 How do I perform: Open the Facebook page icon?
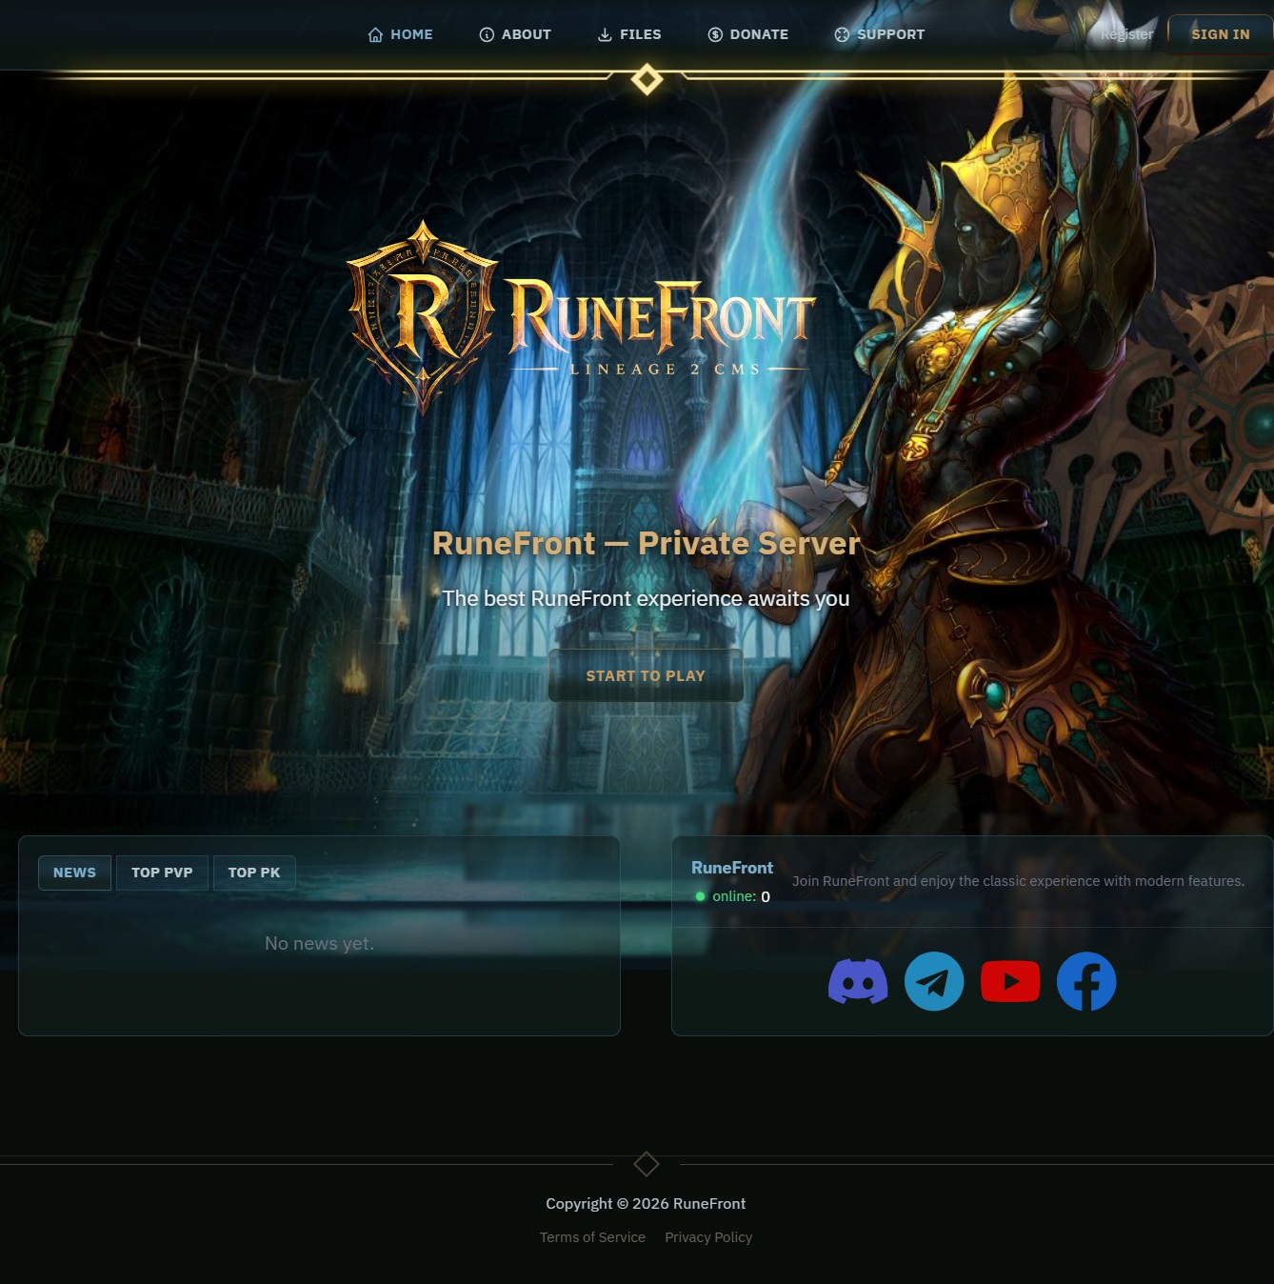(1086, 981)
